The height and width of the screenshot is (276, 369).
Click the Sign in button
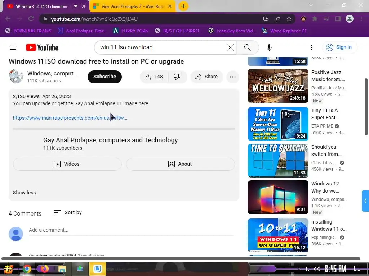339,47
